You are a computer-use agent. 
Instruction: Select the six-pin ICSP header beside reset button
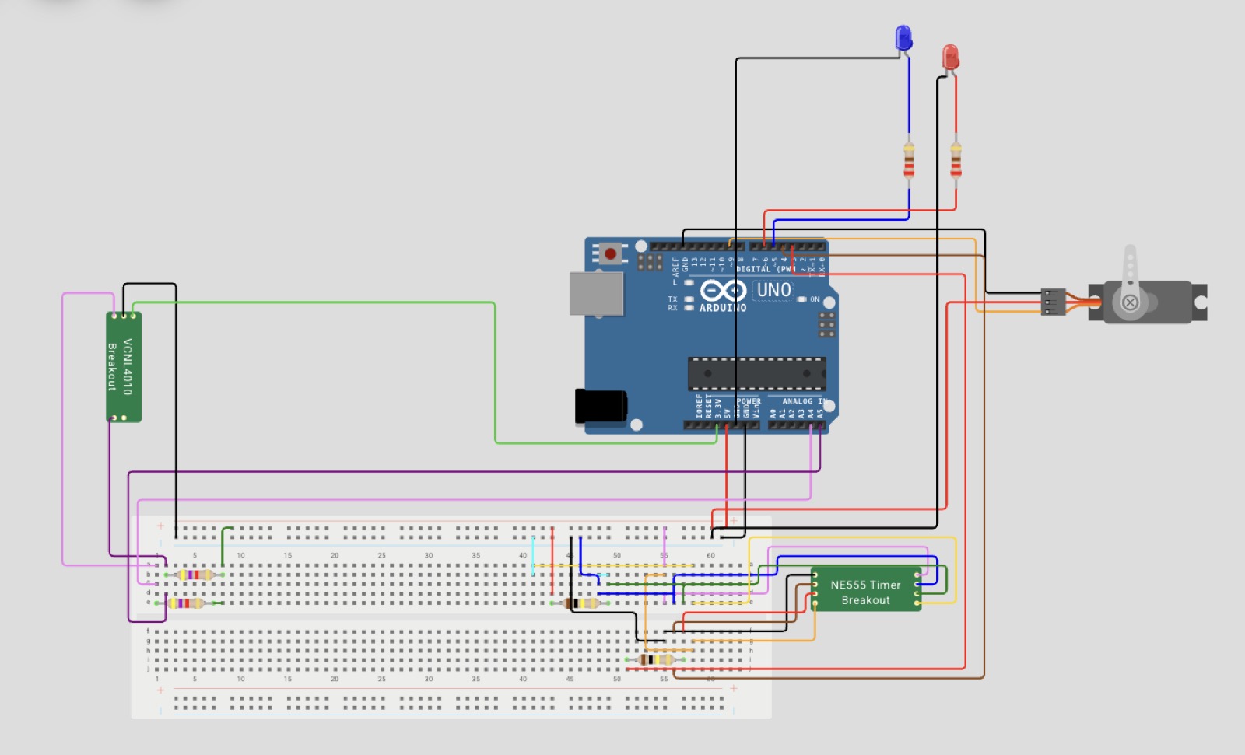(650, 261)
